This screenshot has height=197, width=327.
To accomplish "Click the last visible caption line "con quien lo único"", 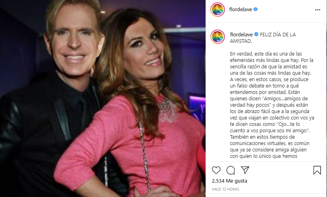I will click(x=264, y=156).
